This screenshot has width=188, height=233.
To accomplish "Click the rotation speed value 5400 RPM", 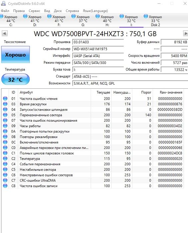I will [174, 56].
